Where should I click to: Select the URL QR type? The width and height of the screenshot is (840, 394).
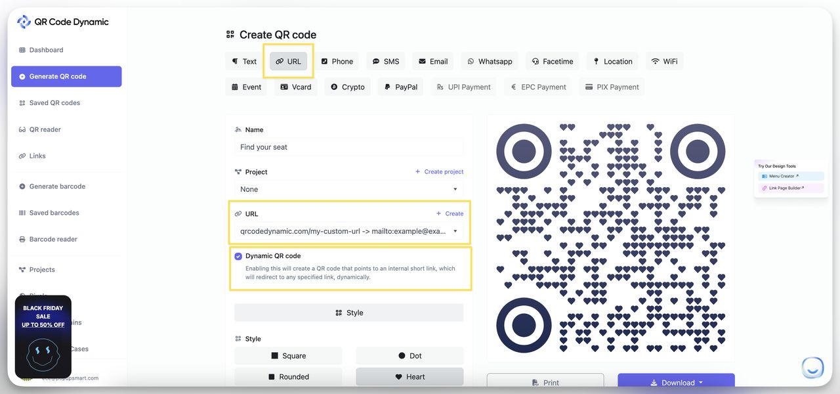[x=289, y=61]
